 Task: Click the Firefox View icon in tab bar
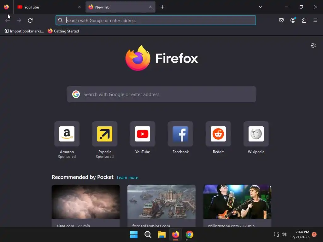point(6,7)
